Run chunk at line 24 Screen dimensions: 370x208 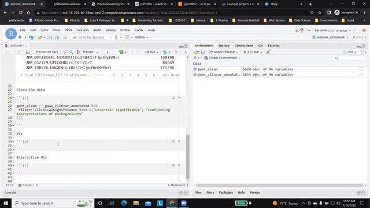(x=179, y=98)
